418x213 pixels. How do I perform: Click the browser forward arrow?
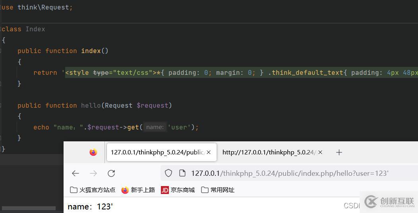tap(93, 173)
